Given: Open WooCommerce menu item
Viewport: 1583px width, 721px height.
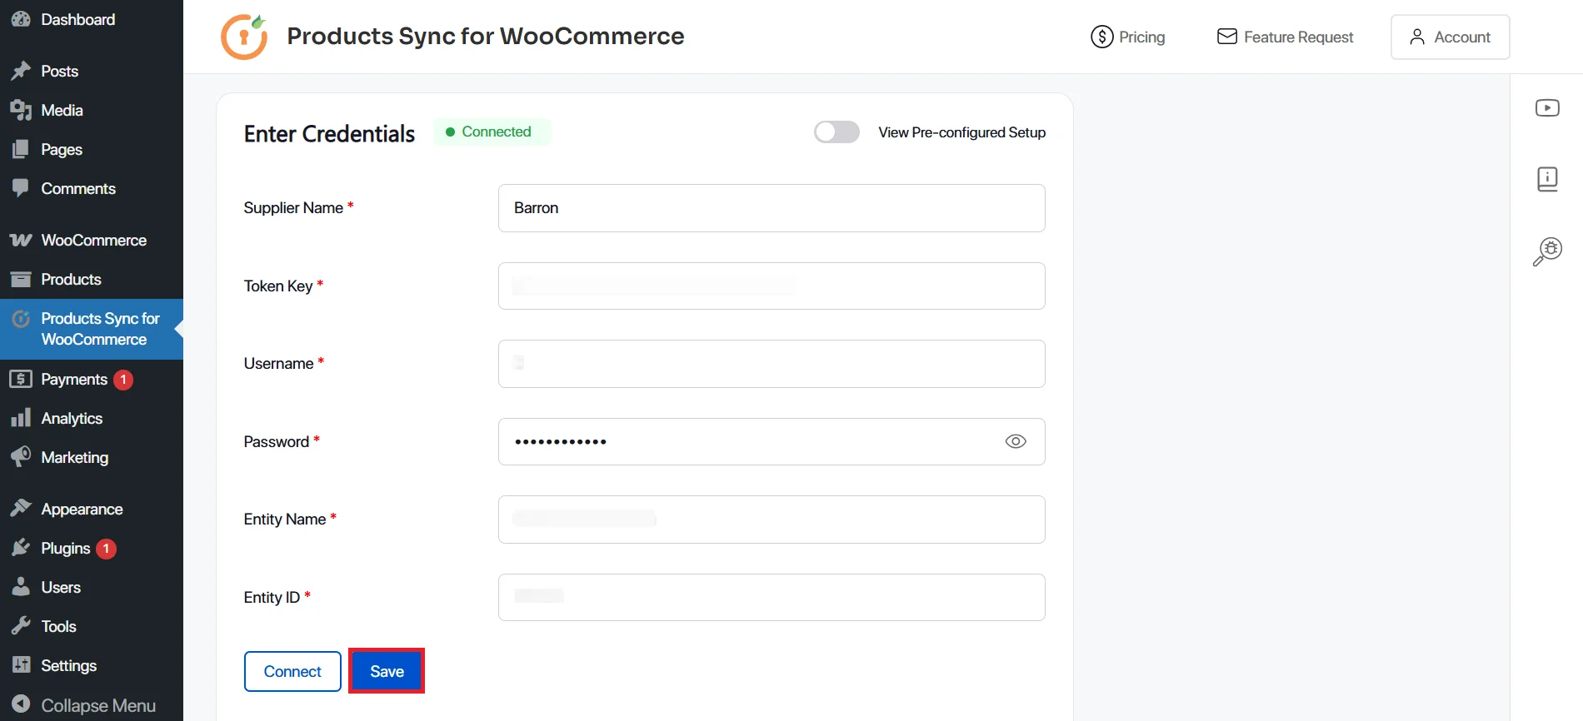Looking at the screenshot, I should [x=92, y=241].
